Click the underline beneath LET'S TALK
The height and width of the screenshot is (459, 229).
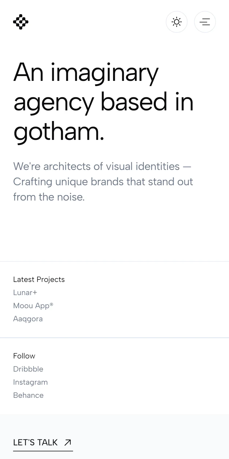point(43,451)
